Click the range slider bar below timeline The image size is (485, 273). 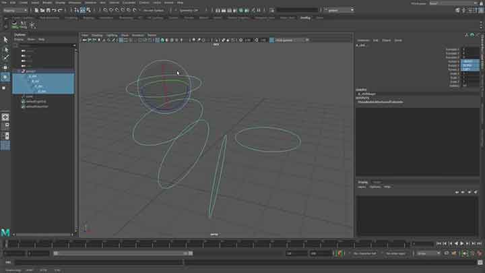[x=123, y=253]
